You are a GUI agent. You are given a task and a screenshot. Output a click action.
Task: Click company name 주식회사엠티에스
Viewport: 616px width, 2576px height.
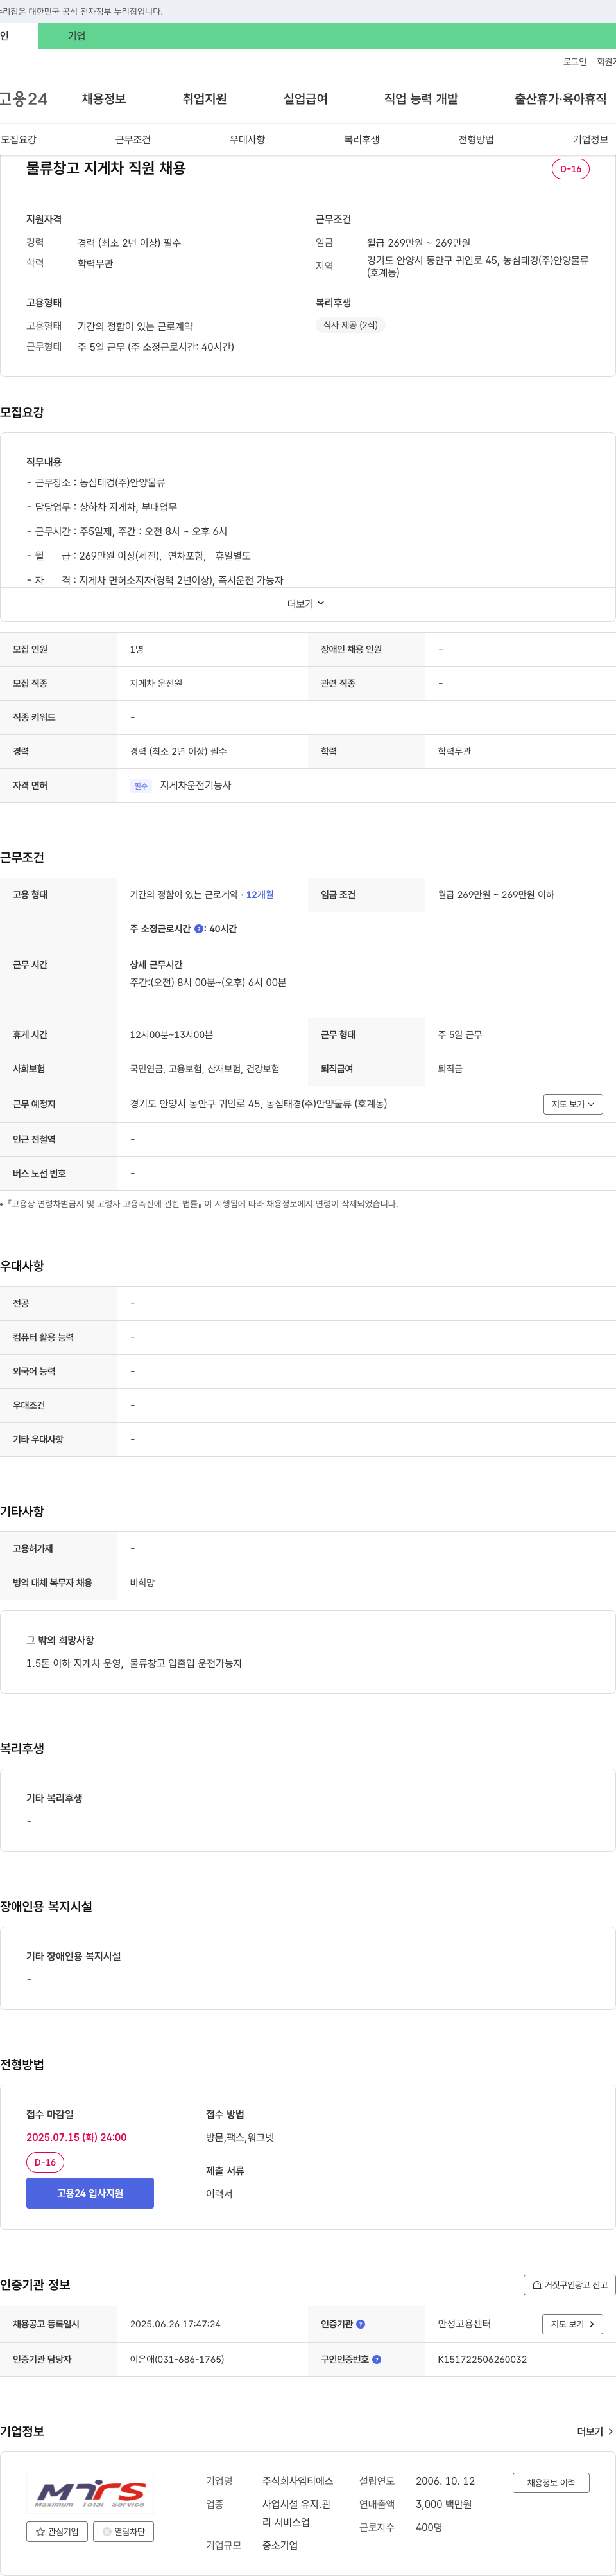(298, 2481)
